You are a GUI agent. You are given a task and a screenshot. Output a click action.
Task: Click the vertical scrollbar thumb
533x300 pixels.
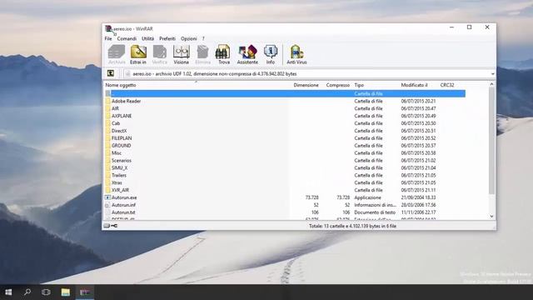(491, 141)
